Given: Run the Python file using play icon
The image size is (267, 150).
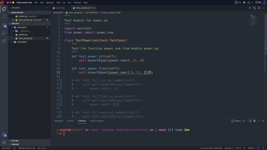Looking at the screenshot, I should click(x=250, y=8).
